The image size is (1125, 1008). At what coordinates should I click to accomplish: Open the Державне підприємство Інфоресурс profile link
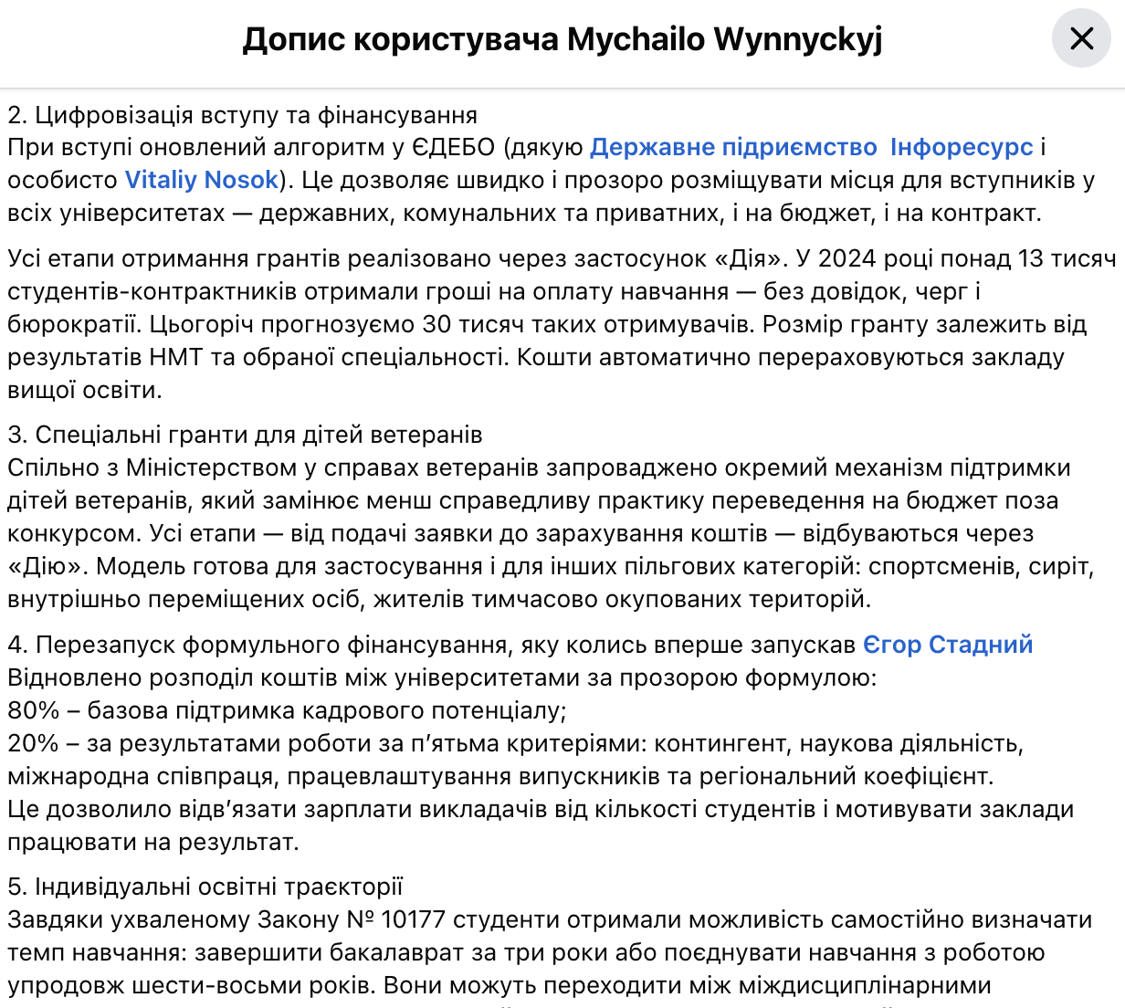[x=811, y=147]
